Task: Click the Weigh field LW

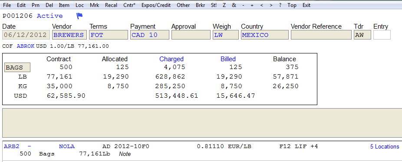Action: pos(226,35)
